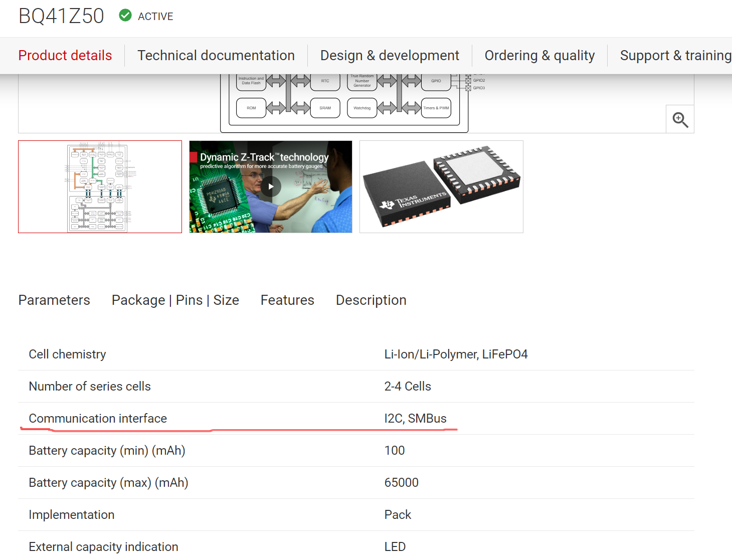Select the Texas Instruments chip package thumbnail

pyautogui.click(x=441, y=187)
